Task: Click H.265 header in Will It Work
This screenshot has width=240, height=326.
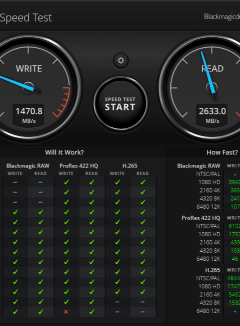Action: (129, 166)
